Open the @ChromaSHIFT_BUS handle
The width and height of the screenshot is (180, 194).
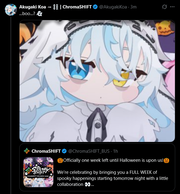point(89,151)
